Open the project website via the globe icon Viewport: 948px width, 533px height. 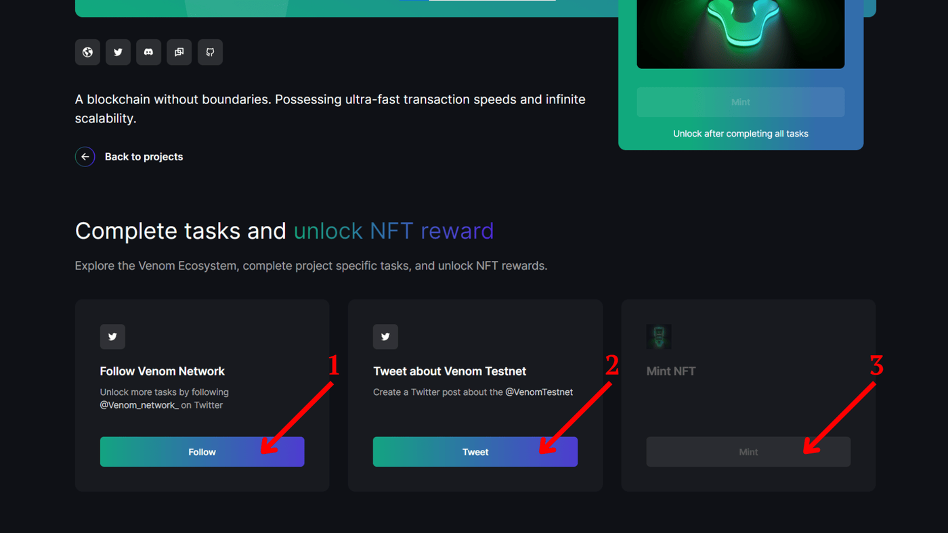click(87, 52)
